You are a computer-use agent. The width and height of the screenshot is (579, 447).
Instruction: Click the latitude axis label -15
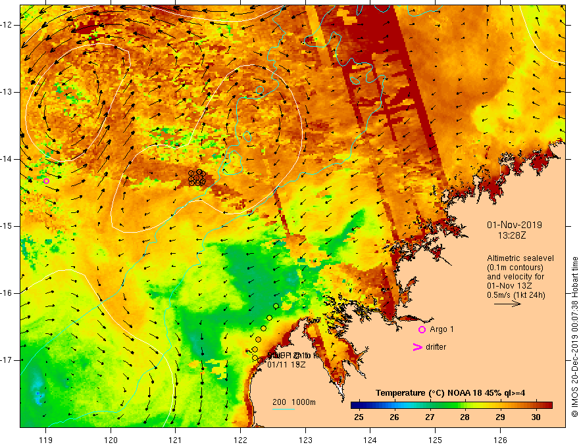pyautogui.click(x=7, y=226)
